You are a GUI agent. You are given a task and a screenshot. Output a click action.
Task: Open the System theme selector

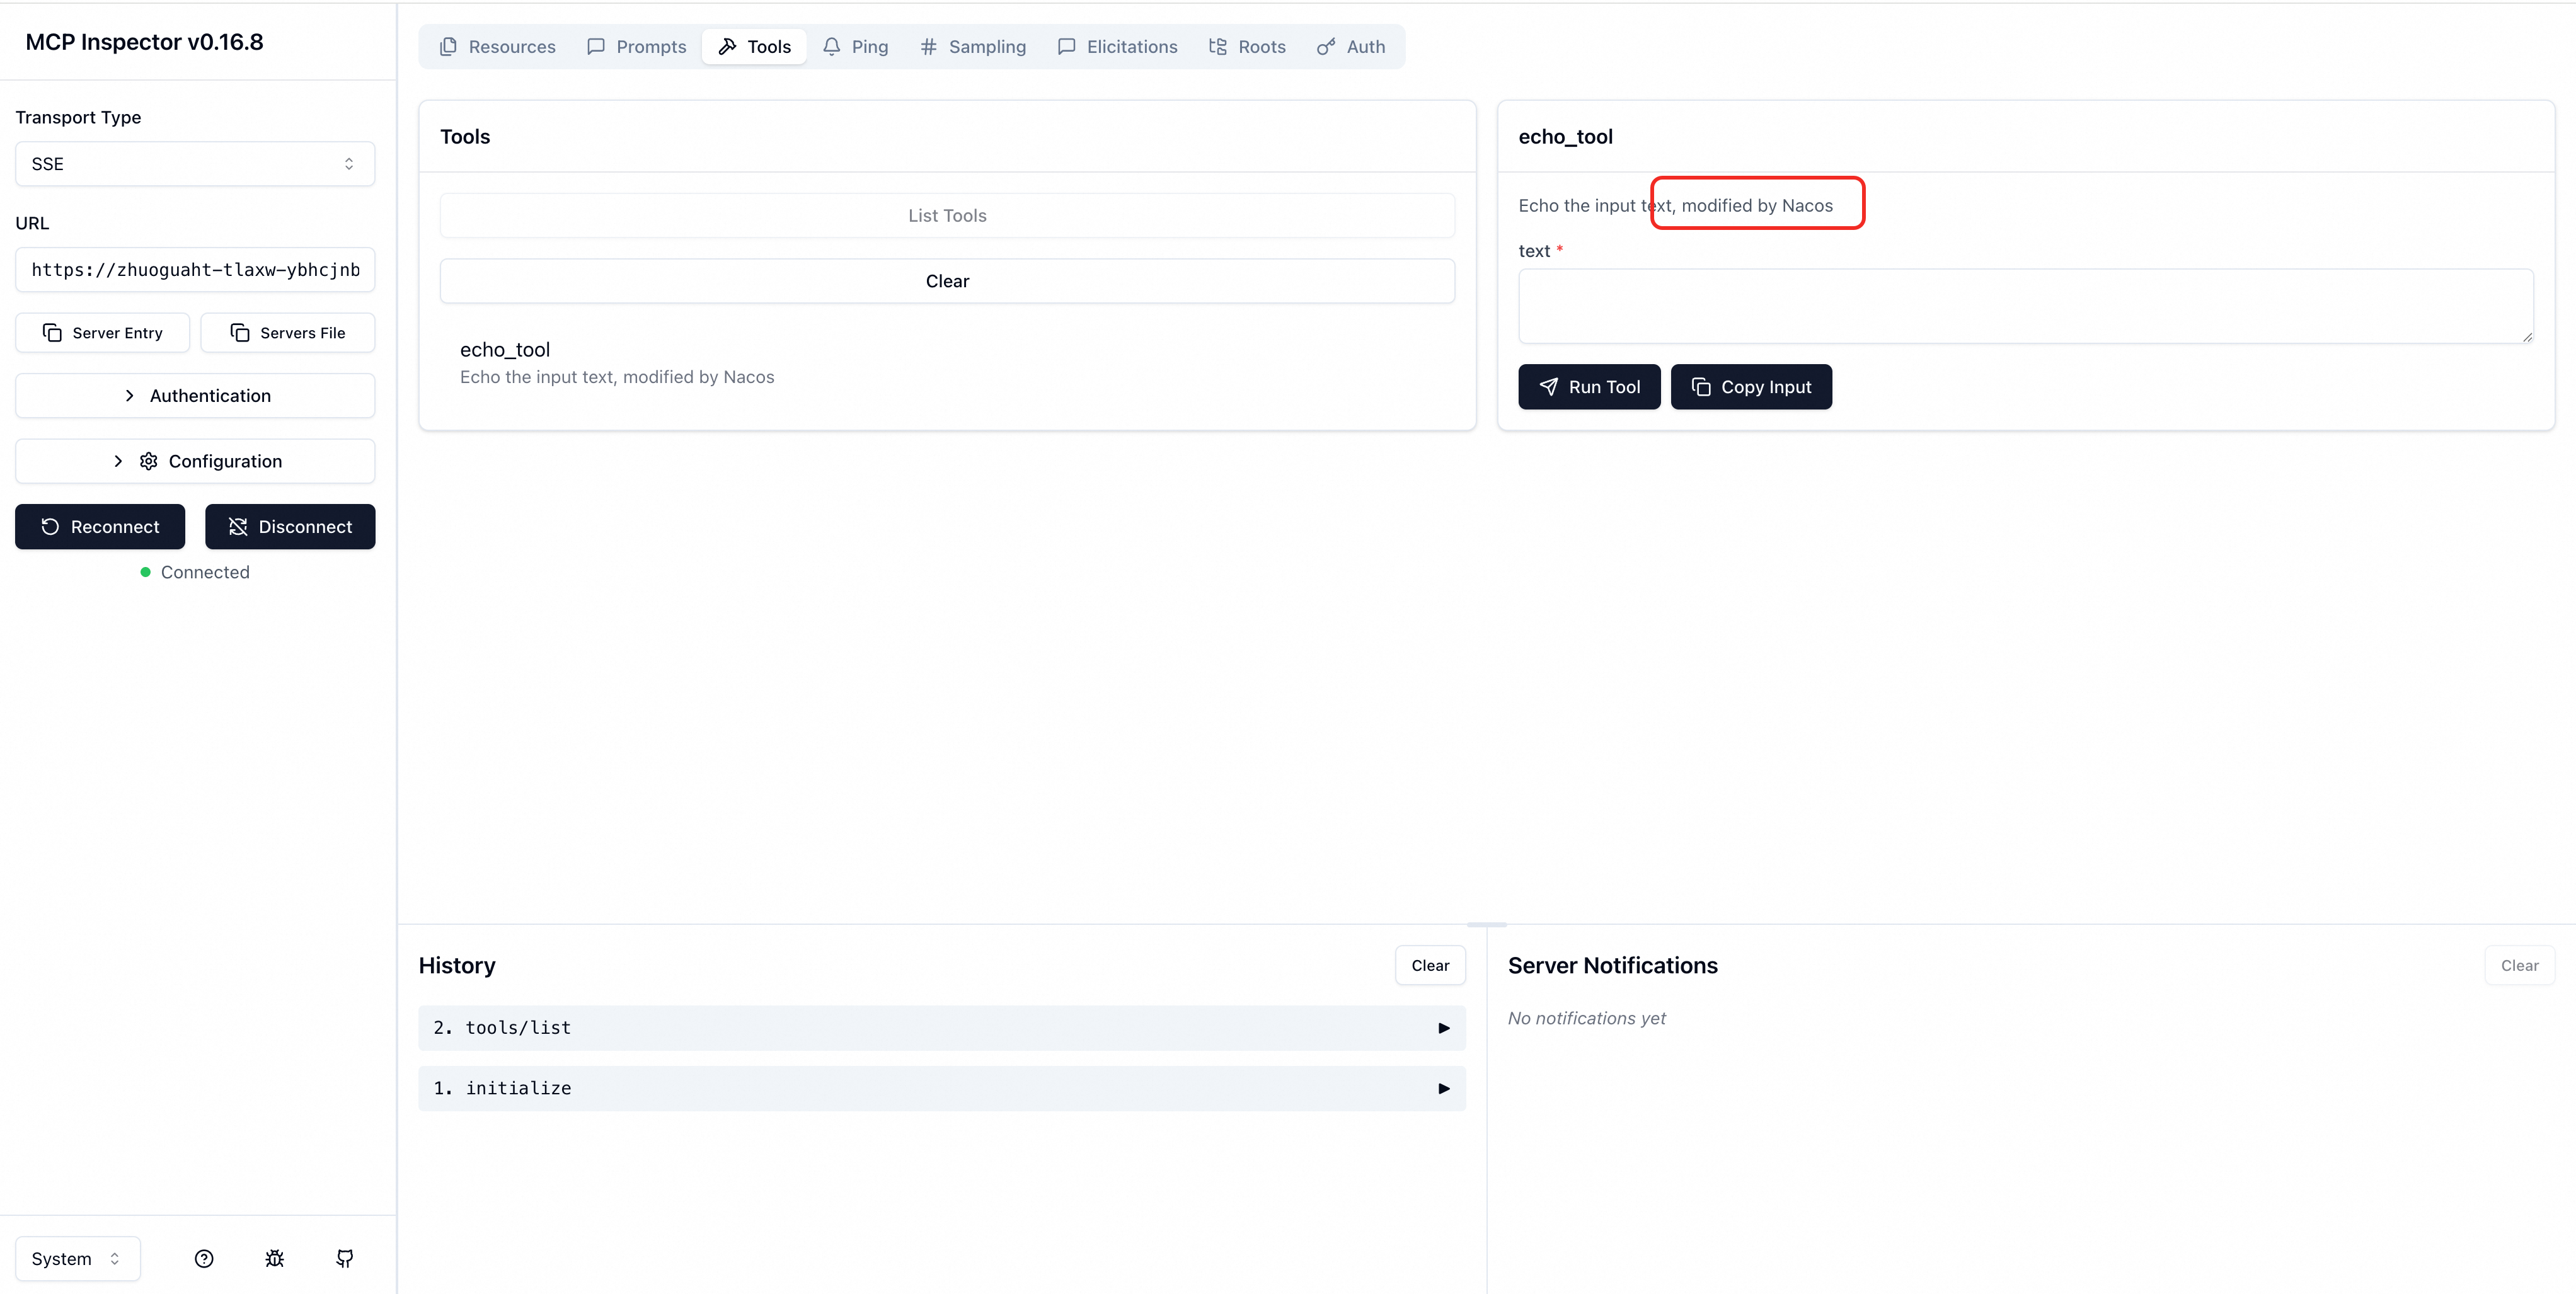click(x=77, y=1258)
